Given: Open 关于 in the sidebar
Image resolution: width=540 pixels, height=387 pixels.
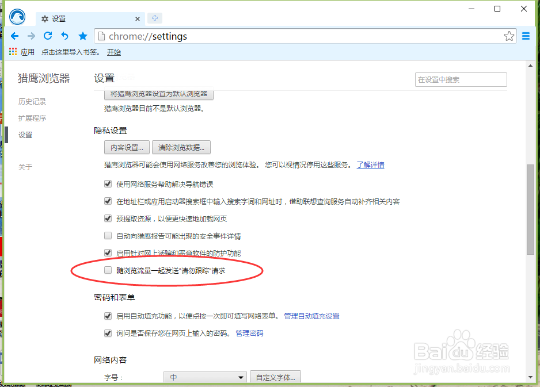Looking at the screenshot, I should (x=25, y=167).
